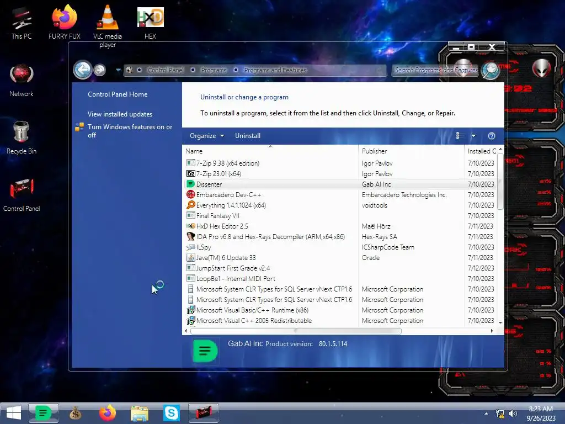The image size is (565, 424).
Task: Click the change view icon
Action: pyautogui.click(x=458, y=136)
